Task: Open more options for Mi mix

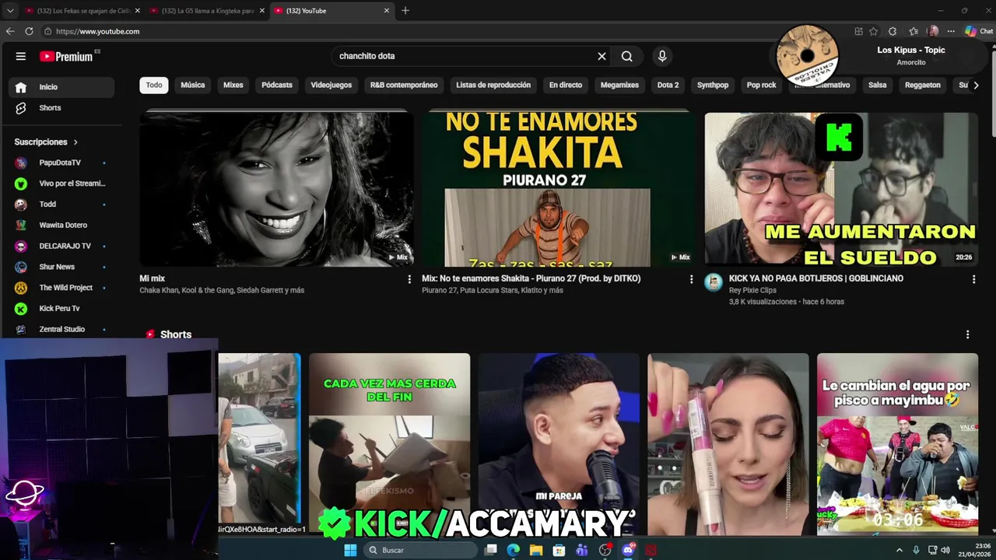Action: point(409,279)
